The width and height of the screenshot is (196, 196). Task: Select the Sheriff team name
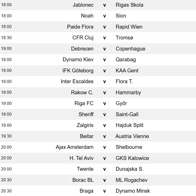[x=86, y=114]
